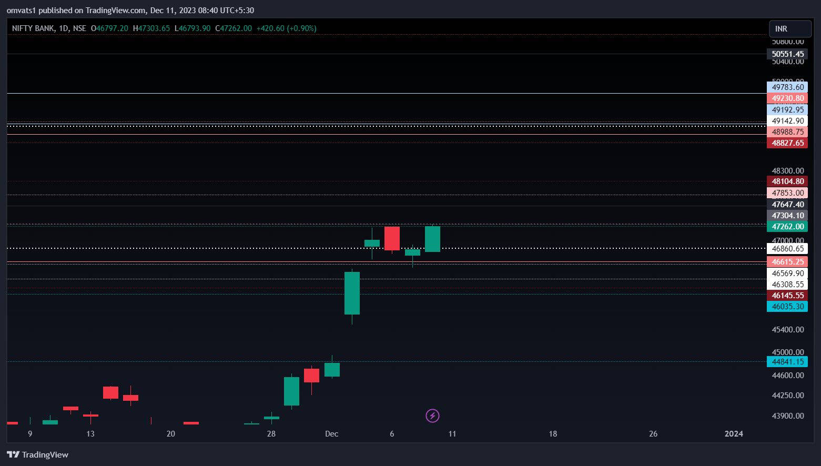The width and height of the screenshot is (821, 466).
Task: Click the close value C47262.00
Action: [x=234, y=28]
